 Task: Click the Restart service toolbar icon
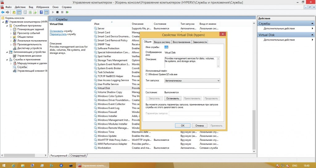(x=67, y=12)
